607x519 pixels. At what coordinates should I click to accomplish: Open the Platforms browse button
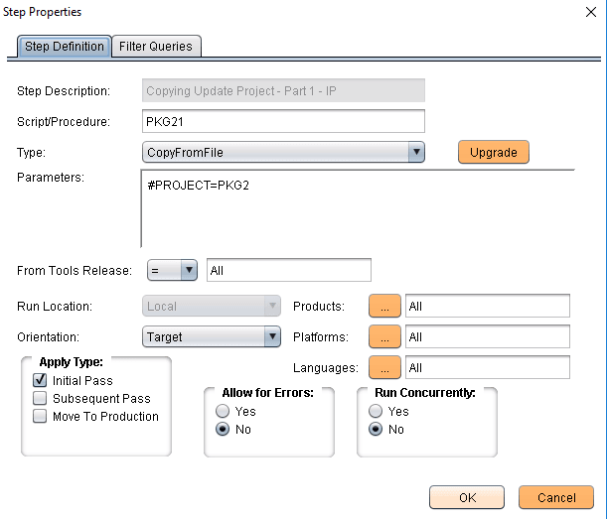(384, 336)
